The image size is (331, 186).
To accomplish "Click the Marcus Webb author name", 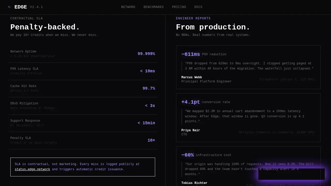I will point(192,77).
